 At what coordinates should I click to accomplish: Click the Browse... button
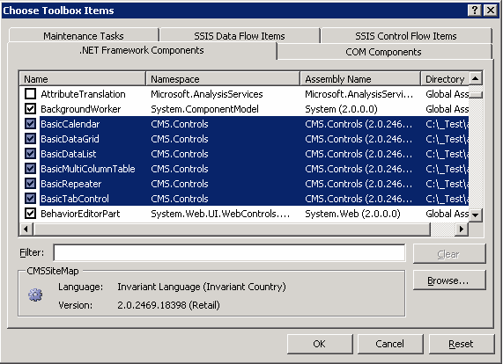[449, 280]
